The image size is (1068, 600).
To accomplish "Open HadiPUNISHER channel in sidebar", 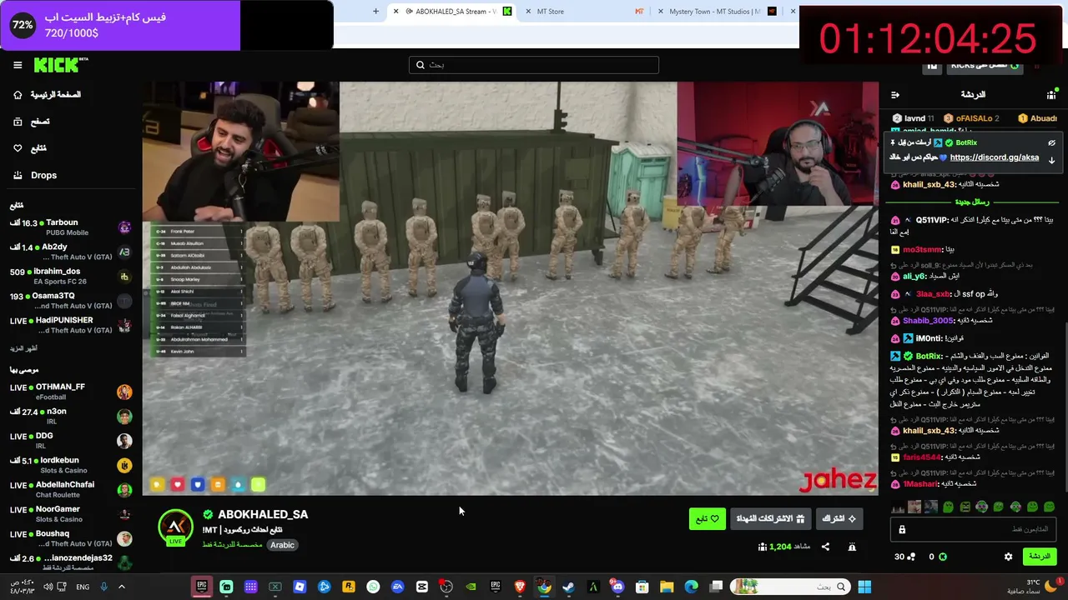I will [x=70, y=325].
